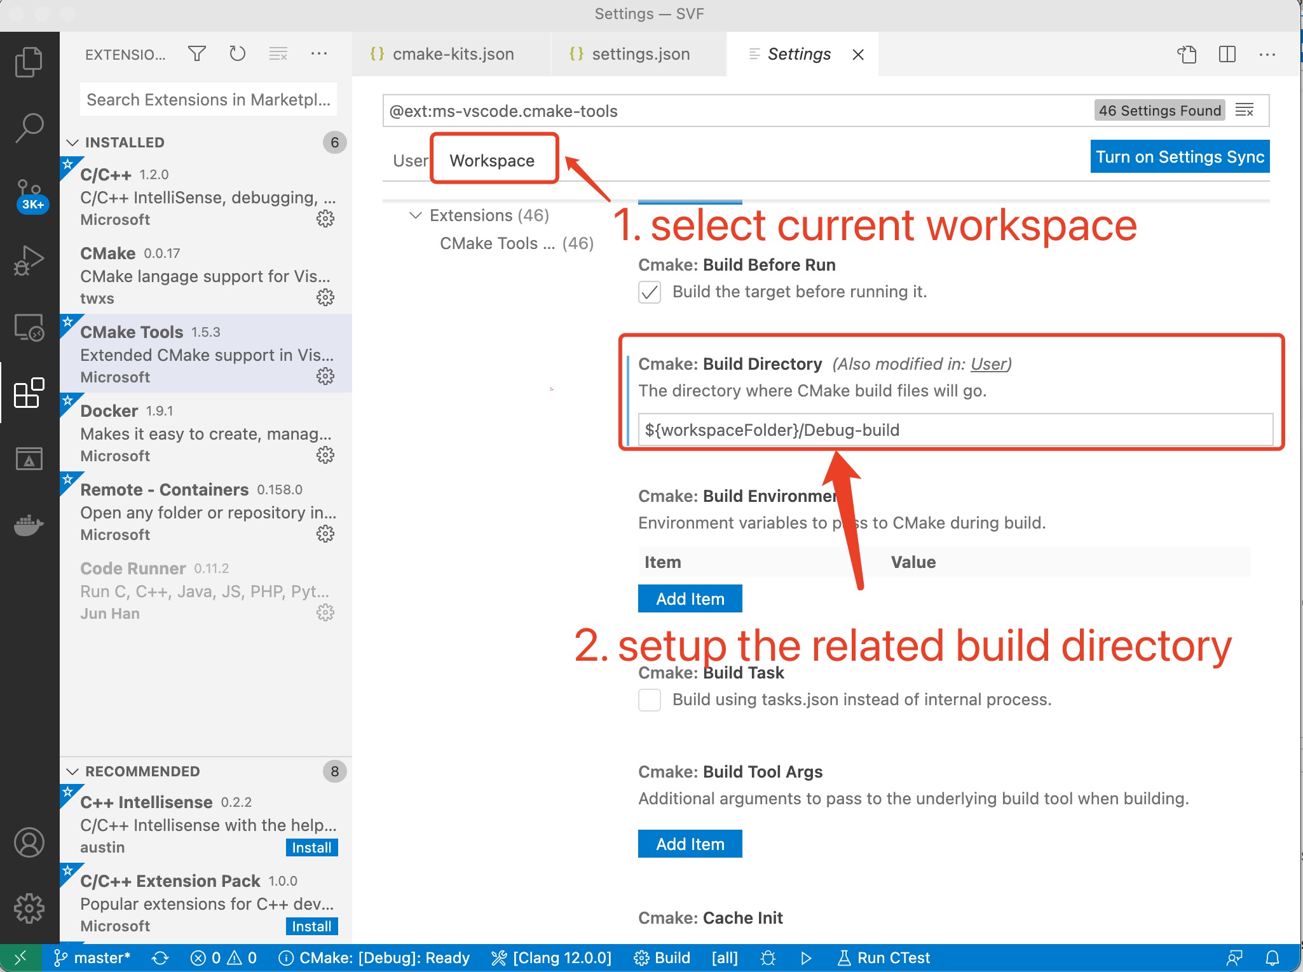Open manage gear for CMake Tools extension

[x=325, y=377]
